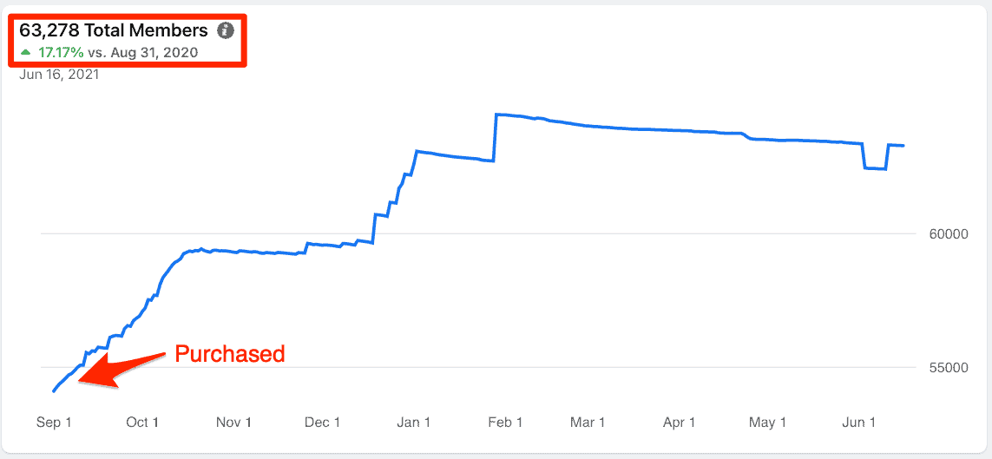Select the Sep 1 axis marker
This screenshot has height=459, width=992.
[53, 423]
